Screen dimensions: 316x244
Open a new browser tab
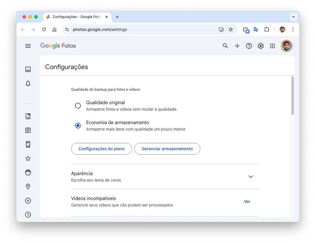(117, 17)
